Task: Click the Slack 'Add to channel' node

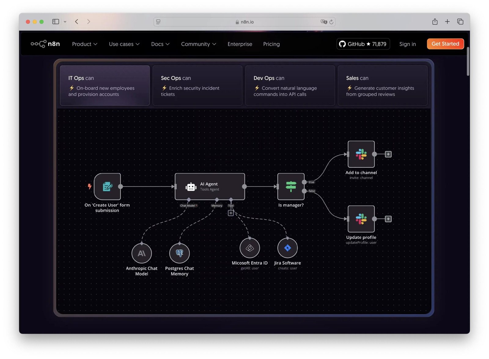Action: pos(361,154)
